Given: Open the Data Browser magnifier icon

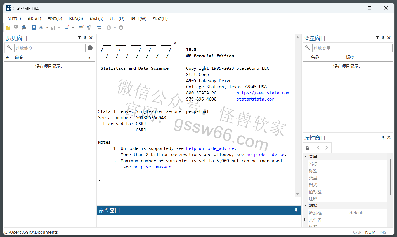Looking at the screenshot, I should coord(89,28).
